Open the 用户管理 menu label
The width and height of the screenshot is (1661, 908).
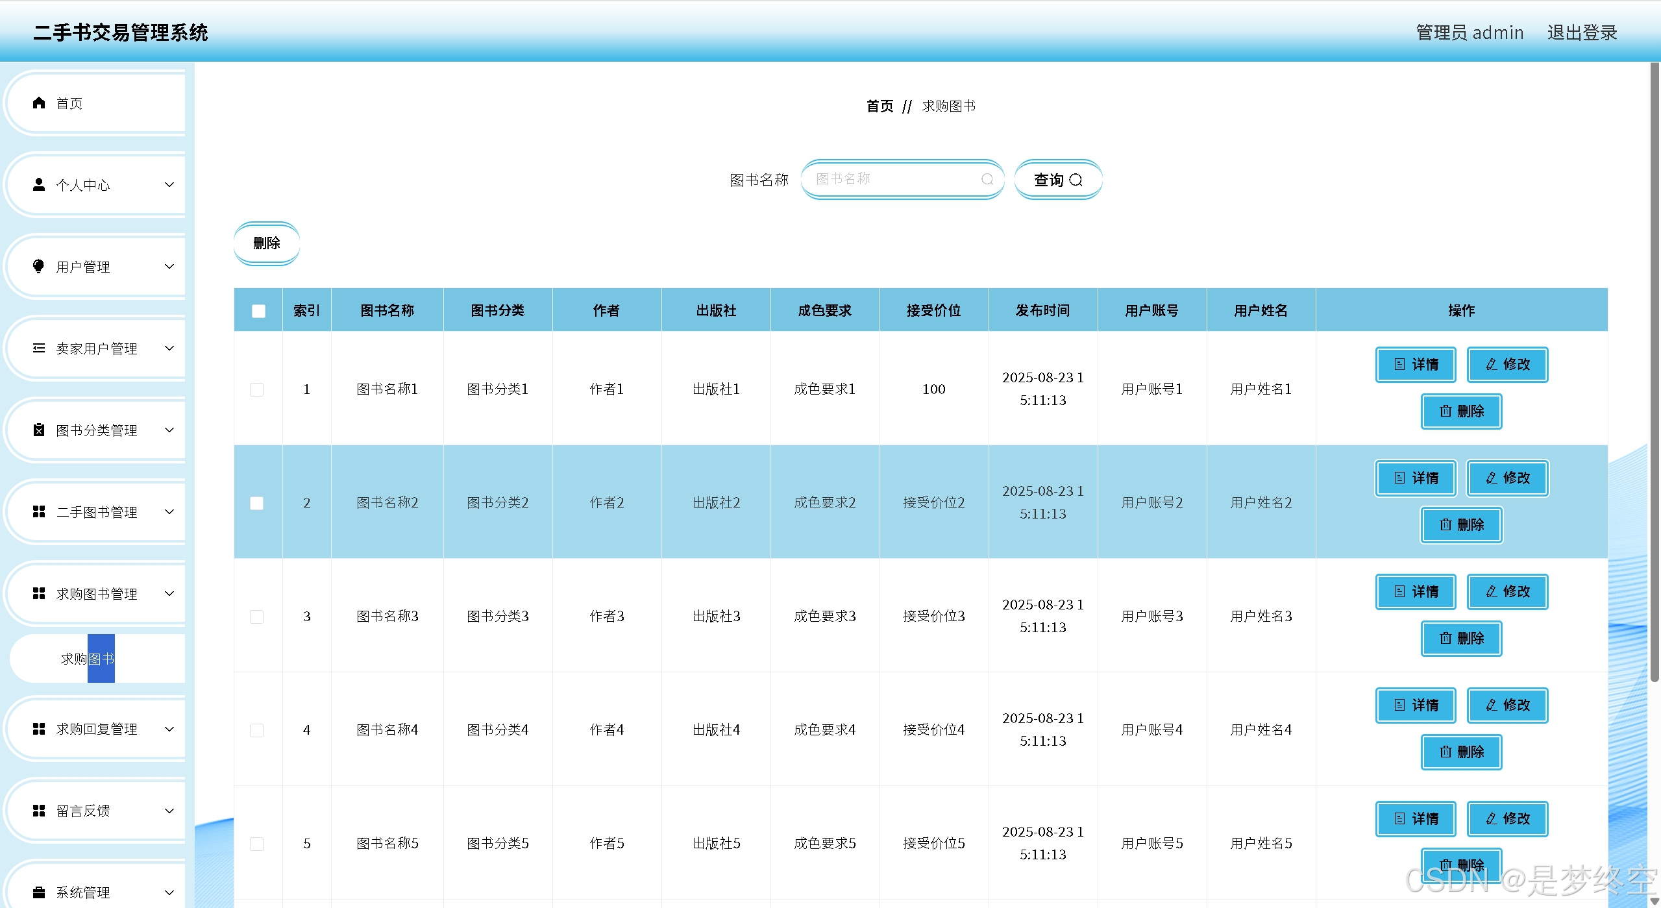83,267
